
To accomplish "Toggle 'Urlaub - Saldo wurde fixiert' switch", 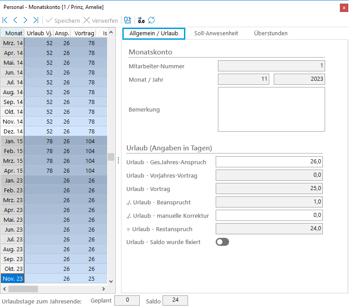I will [x=222, y=242].
